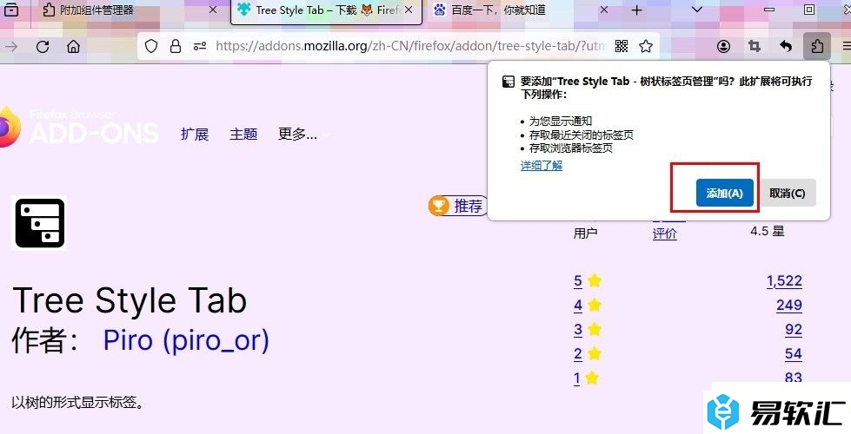Expand the list all tabs chevron
This screenshot has height=434, width=851.
pos(697,10)
